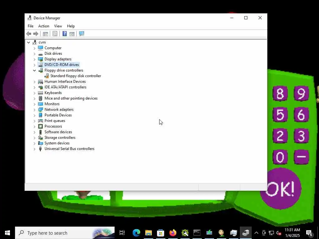Screen dimensions: 319x239
Task: Open the Help menu
Action: coord(71,26)
